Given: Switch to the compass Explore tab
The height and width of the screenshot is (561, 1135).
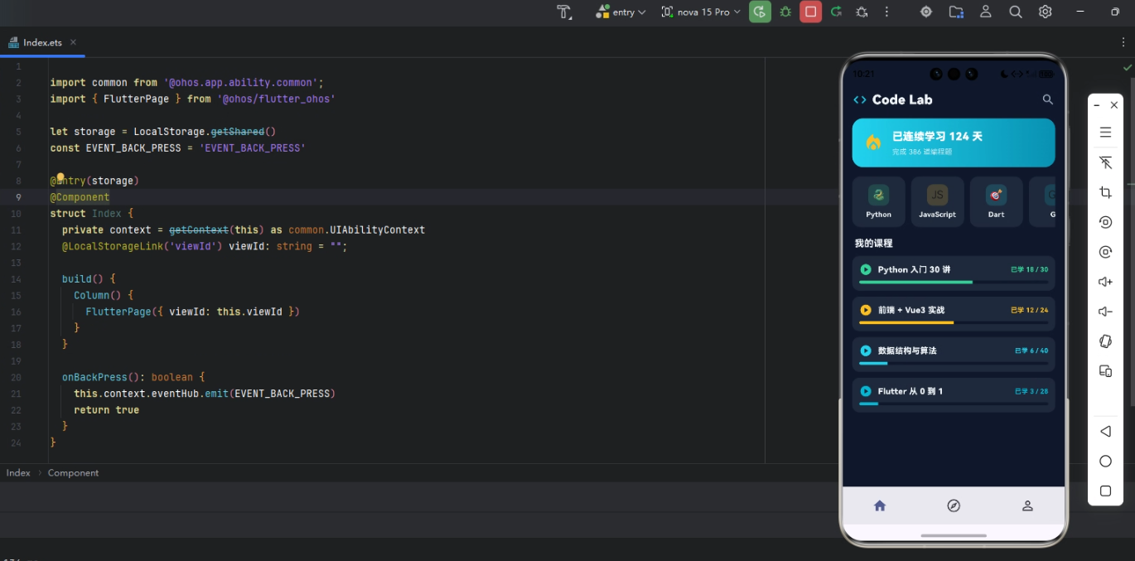Looking at the screenshot, I should coord(954,505).
